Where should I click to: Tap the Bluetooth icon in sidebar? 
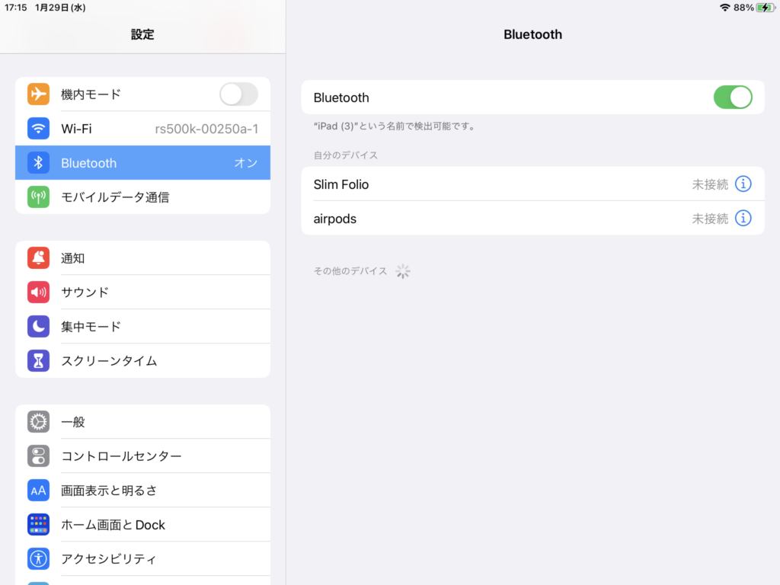(x=38, y=163)
